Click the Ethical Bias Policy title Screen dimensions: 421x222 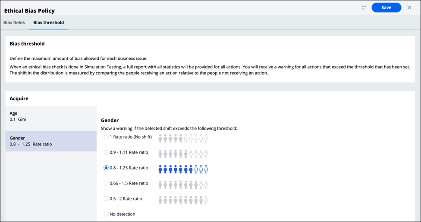tap(29, 10)
